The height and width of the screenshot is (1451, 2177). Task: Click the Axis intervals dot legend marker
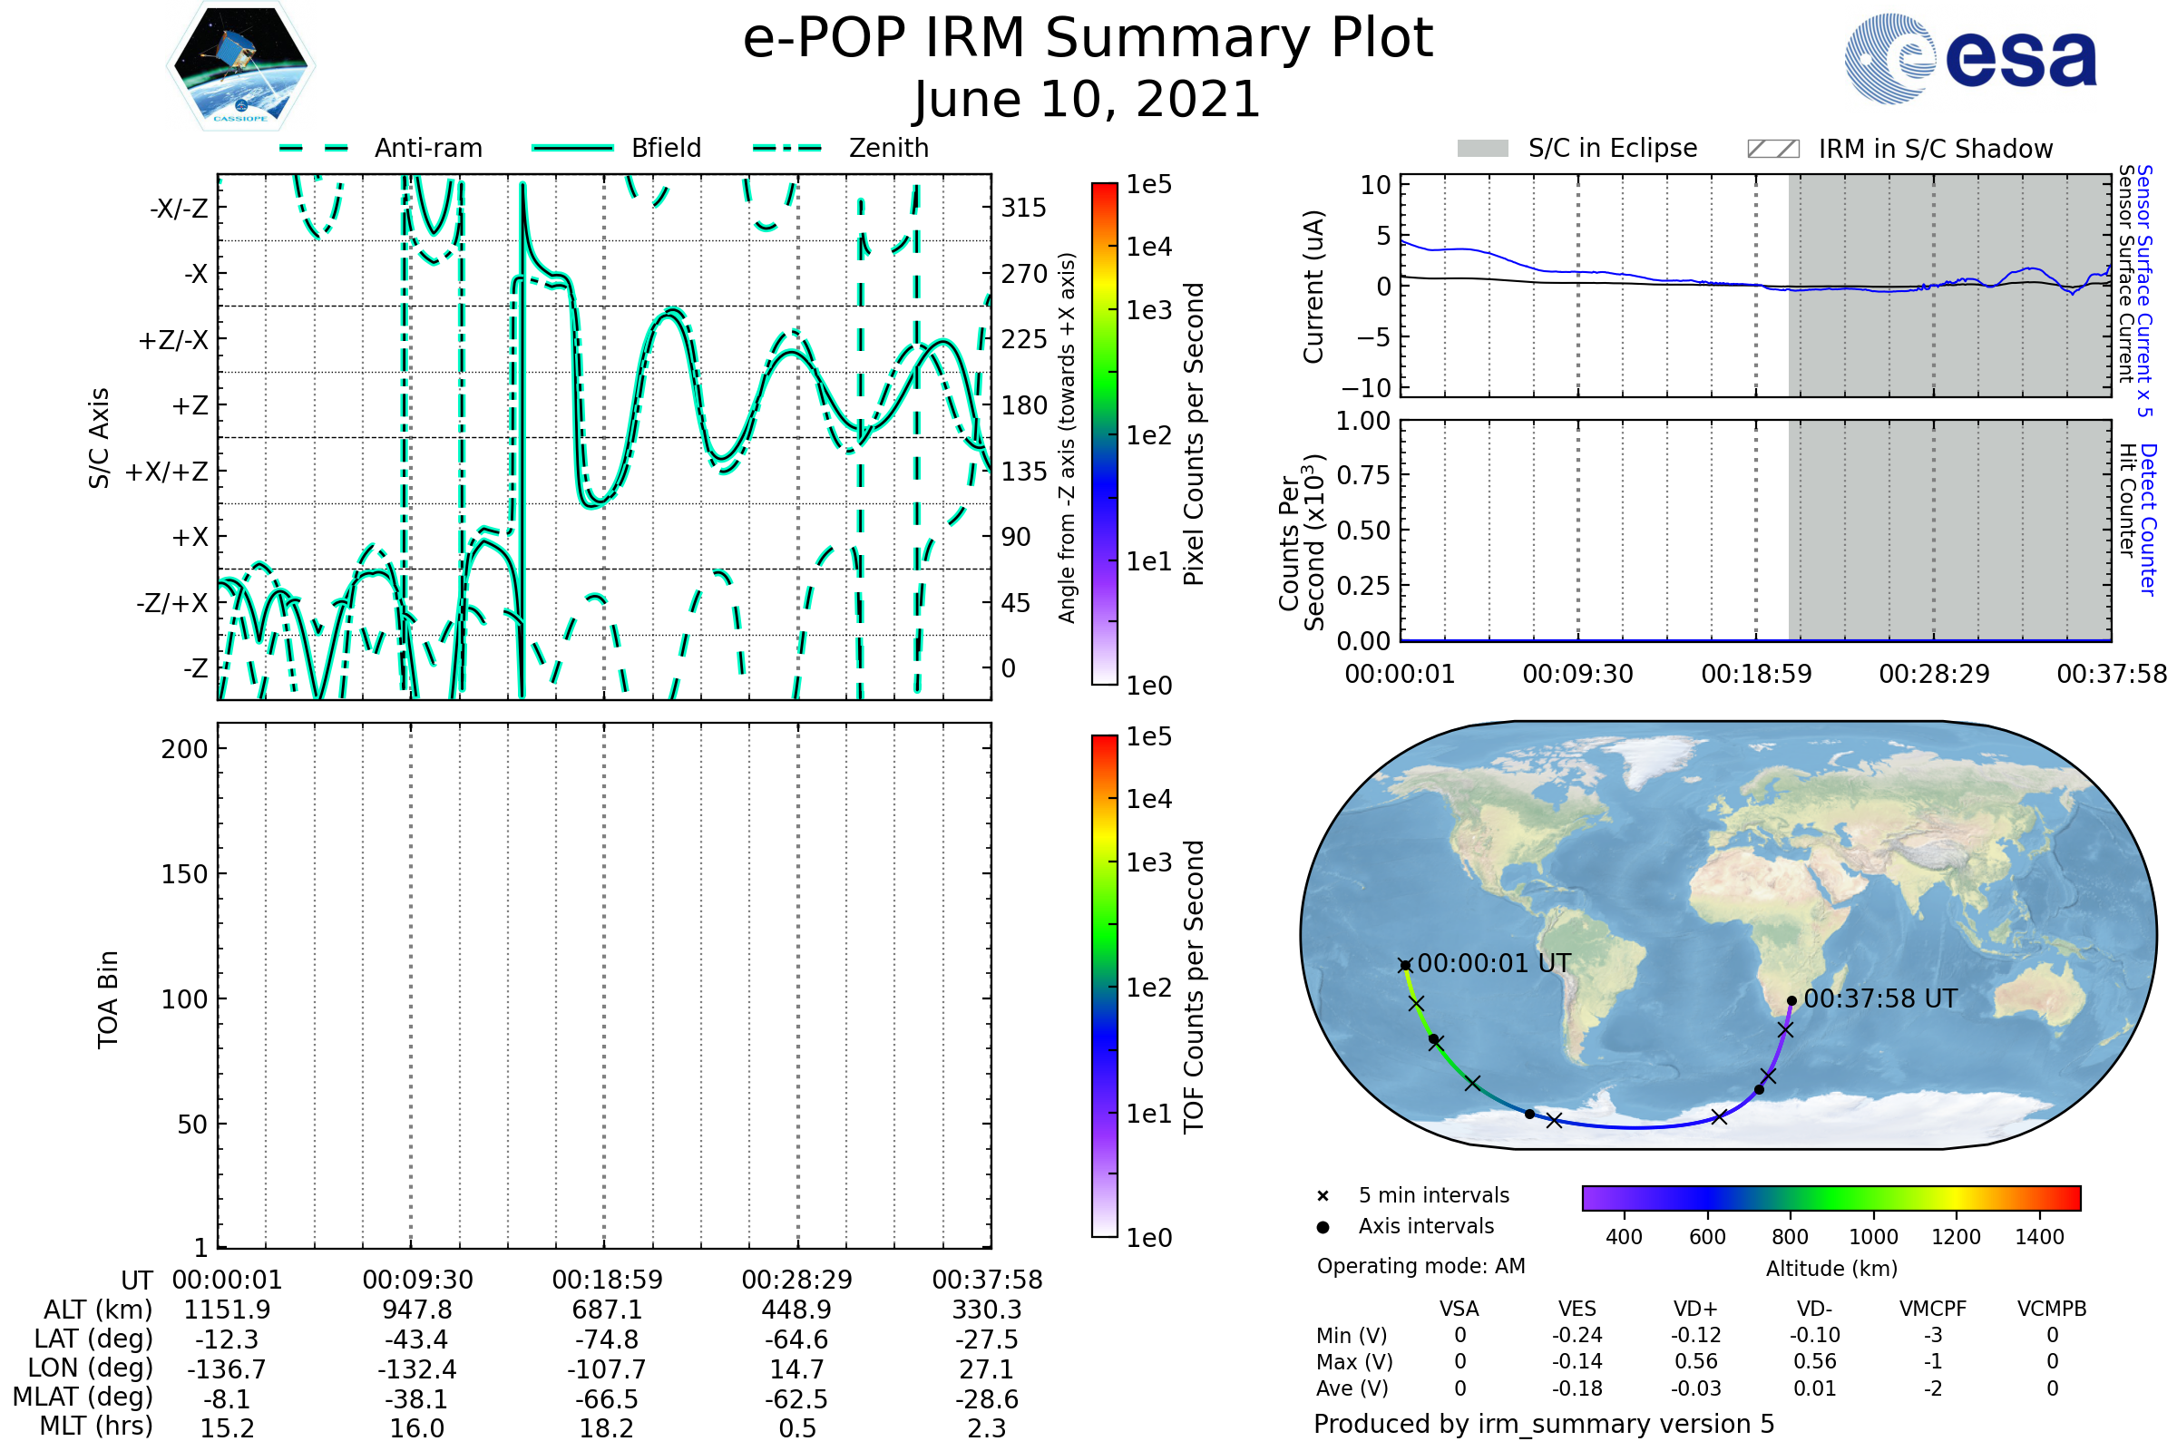(1323, 1227)
